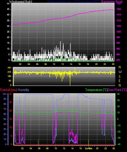Click the "Barometer (kpa)" label
This screenshot has width=127, height=152.
[x=112, y=2]
